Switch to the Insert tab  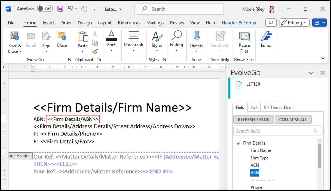(x=48, y=23)
